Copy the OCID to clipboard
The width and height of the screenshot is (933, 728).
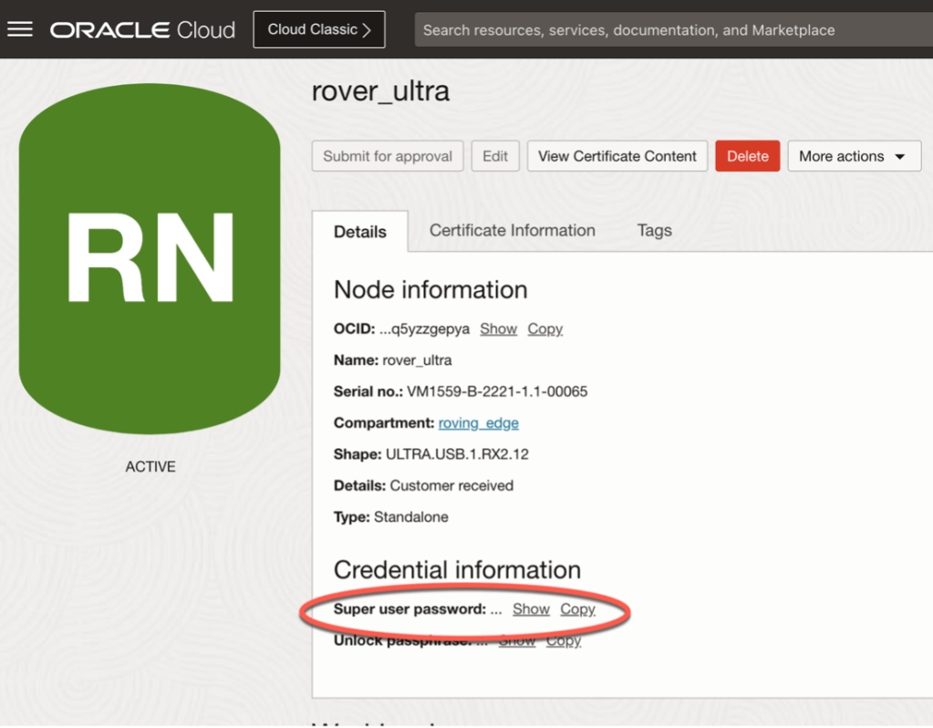click(544, 328)
